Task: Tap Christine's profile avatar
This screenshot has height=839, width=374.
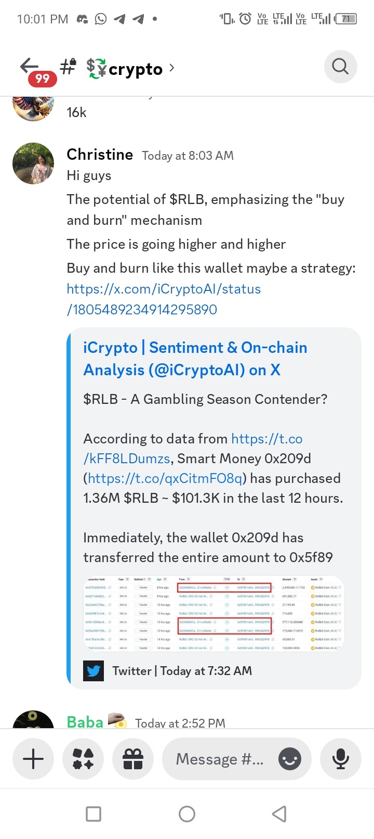Action: coord(33,163)
